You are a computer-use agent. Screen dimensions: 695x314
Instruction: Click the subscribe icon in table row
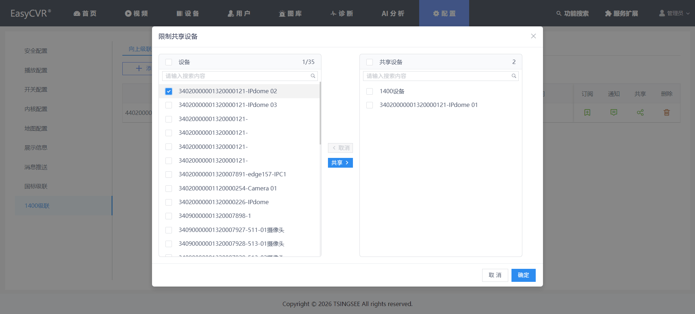[x=587, y=112]
